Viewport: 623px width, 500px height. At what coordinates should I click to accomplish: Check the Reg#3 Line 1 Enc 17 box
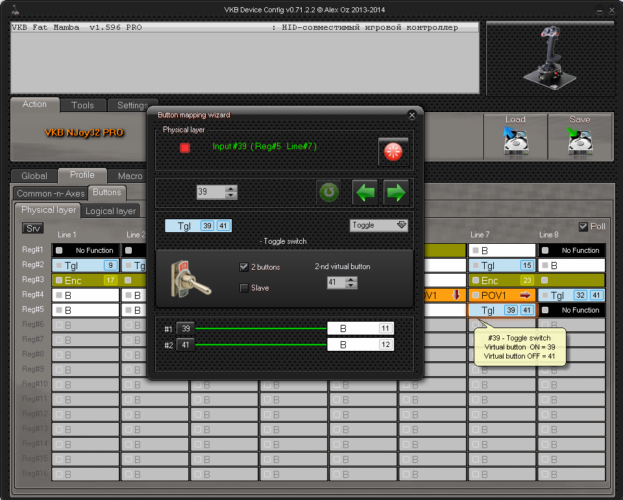(x=59, y=280)
